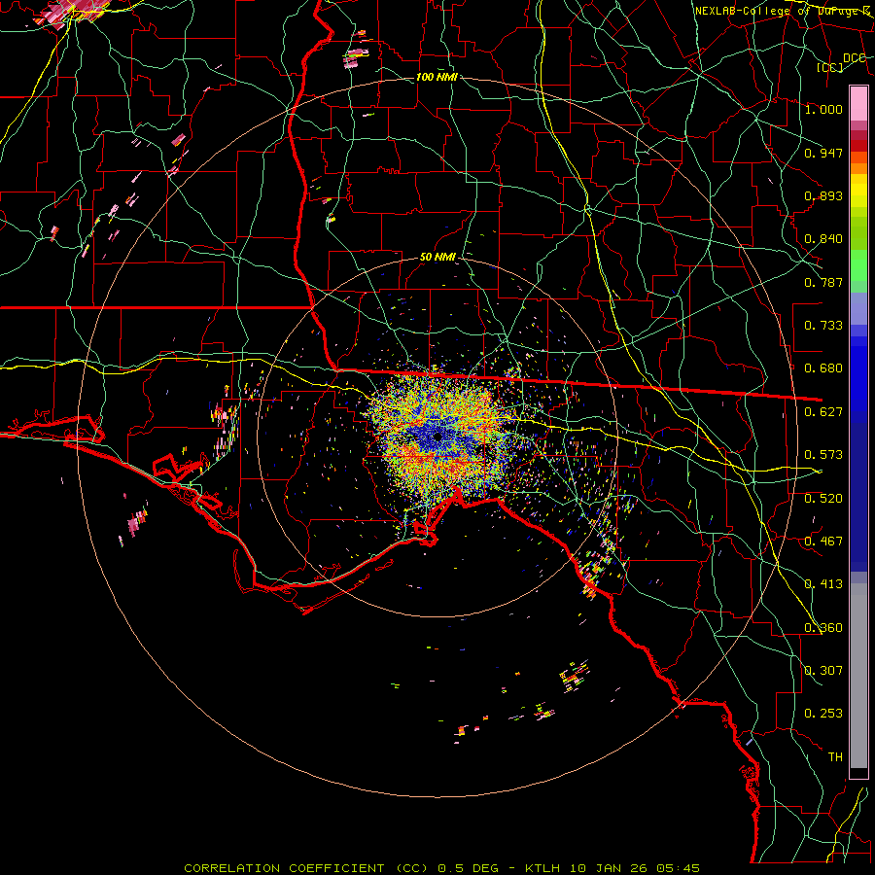This screenshot has width=875, height=875.
Task: Pick the light pink top color bar segment
Action: pos(858,103)
